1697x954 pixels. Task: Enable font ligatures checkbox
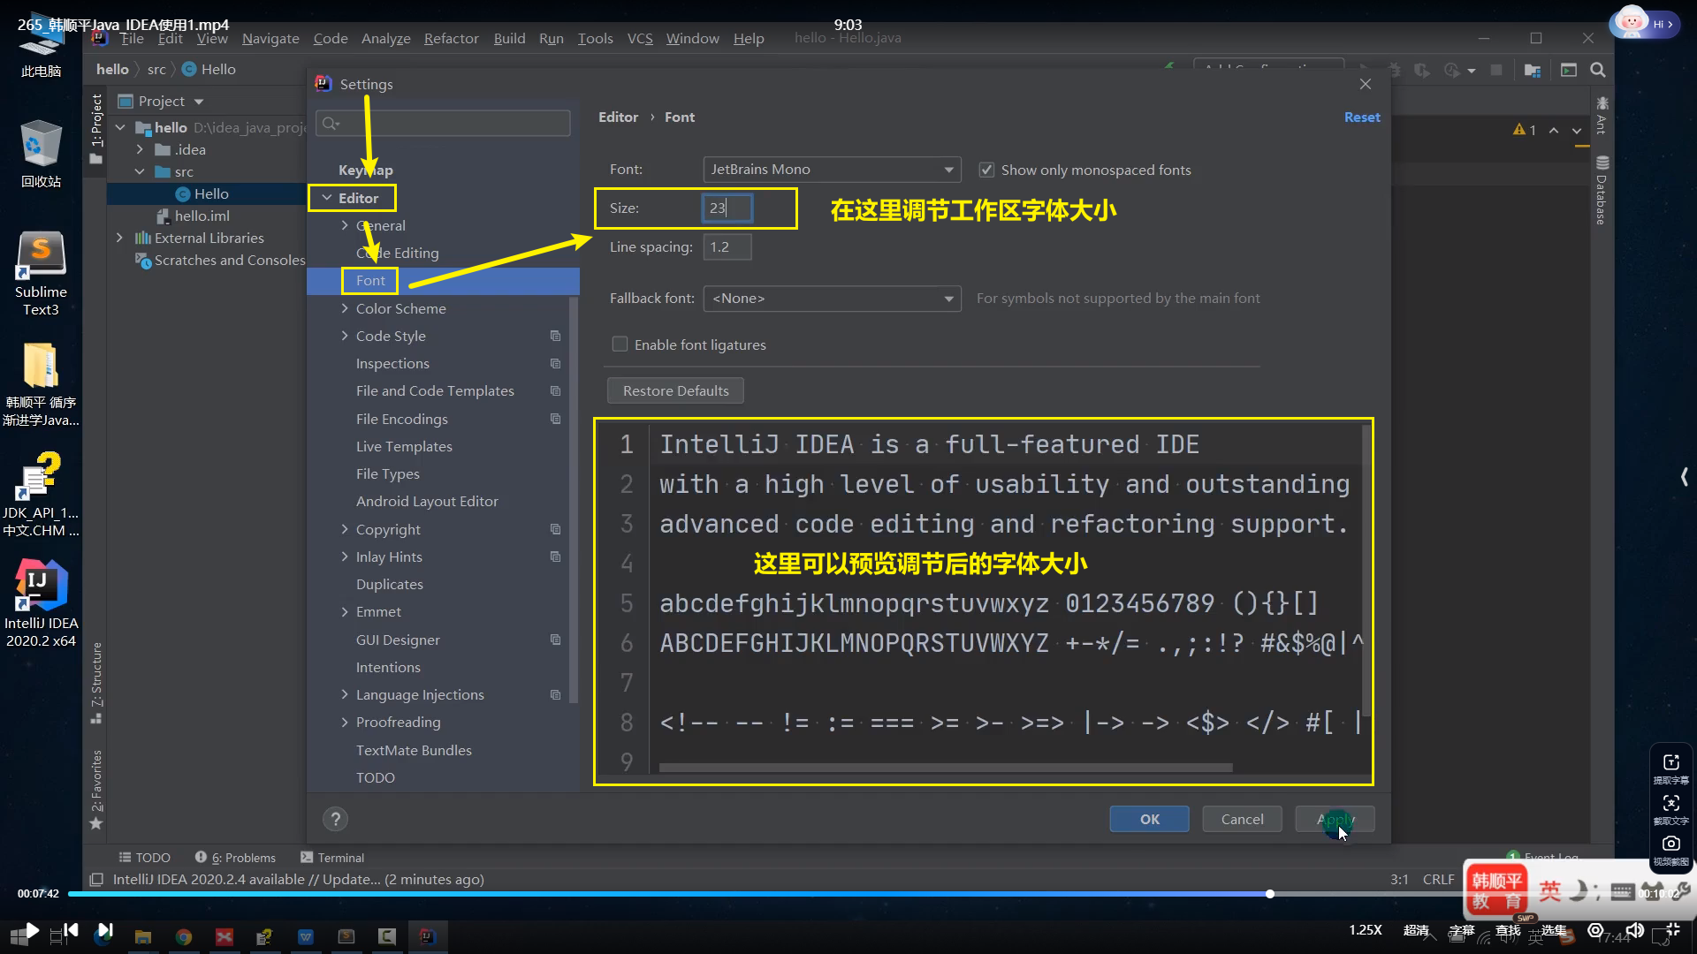pos(620,344)
